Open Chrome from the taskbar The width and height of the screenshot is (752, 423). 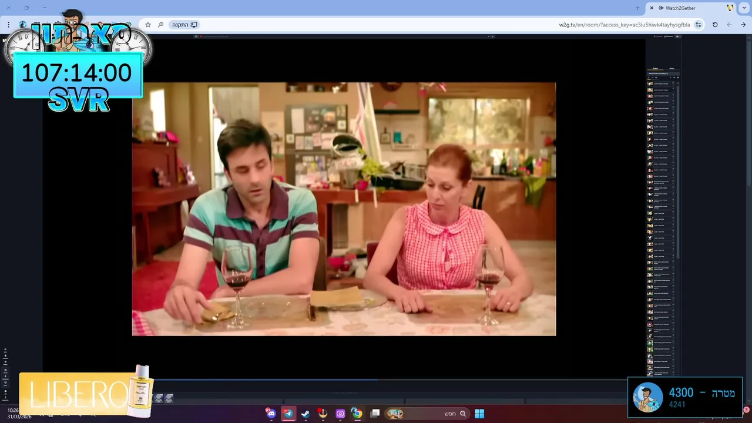point(357,414)
